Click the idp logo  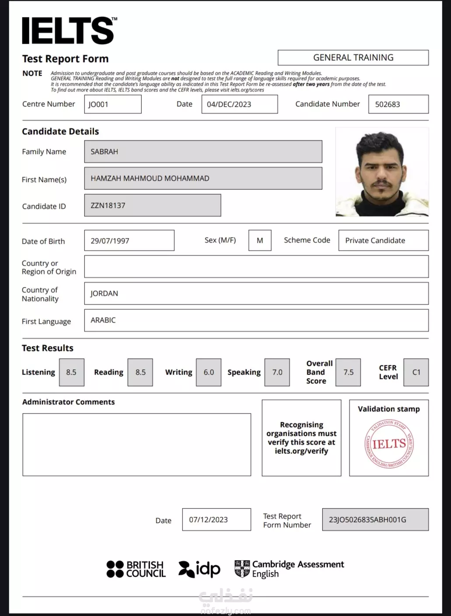(199, 569)
